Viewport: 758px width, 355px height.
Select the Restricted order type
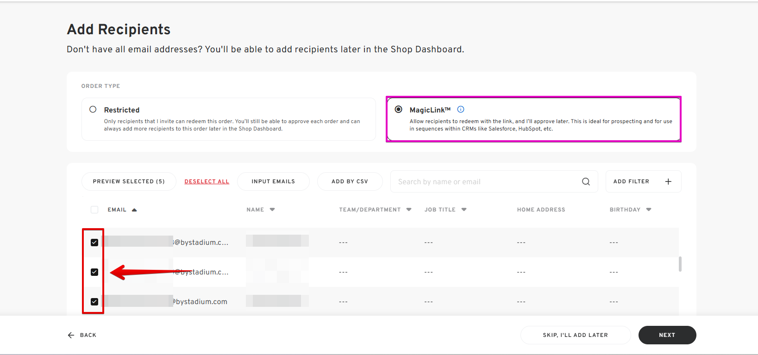point(93,110)
